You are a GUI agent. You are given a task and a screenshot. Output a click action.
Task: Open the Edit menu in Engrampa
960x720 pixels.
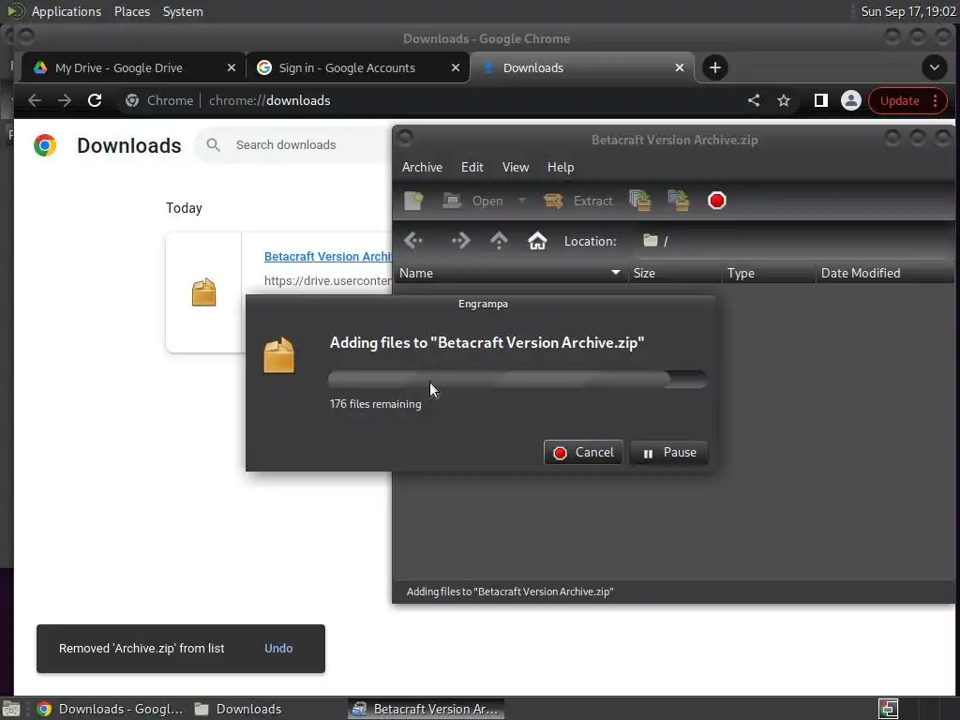click(472, 167)
